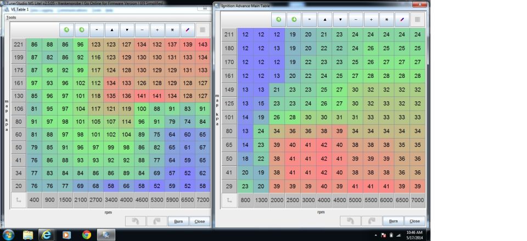Image resolution: width=527 pixels, height=241 pixels.
Task: Select the 211 kPa row header in Ignition table
Action: tap(229, 34)
